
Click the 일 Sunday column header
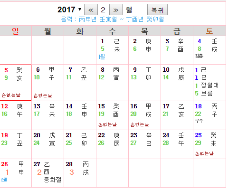15,31
